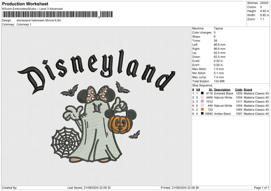271x191 pixels.
Task: Click thread code 1007
Action: tap(239, 114)
